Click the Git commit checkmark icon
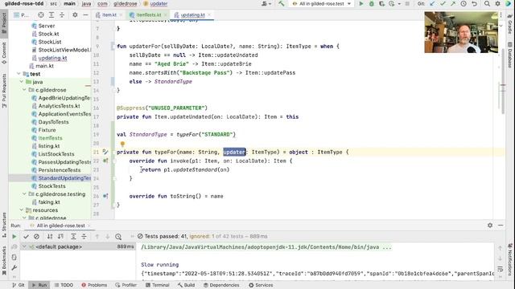This screenshot has height=289, width=515. (x=443, y=3)
